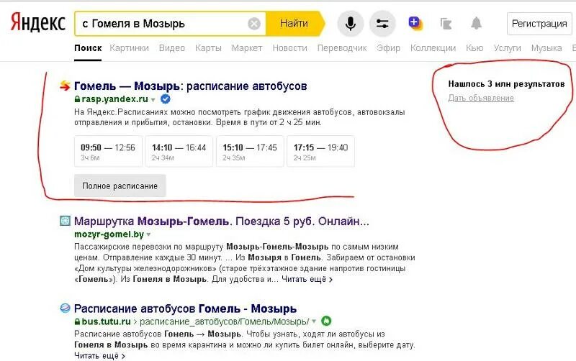The height and width of the screenshot is (361, 576).
Task: Expand dropdown arrow after bus.tutu.ru path
Action: (x=314, y=321)
